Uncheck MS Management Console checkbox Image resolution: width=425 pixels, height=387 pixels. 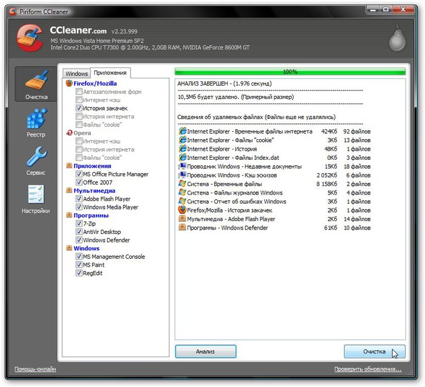(x=79, y=256)
